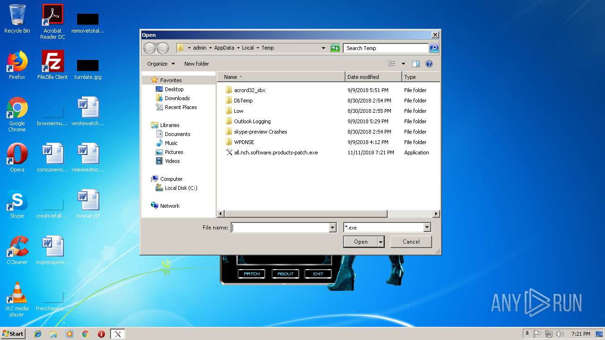Select the skype-preview Crashes folder
The width and height of the screenshot is (605, 340).
coord(260,132)
